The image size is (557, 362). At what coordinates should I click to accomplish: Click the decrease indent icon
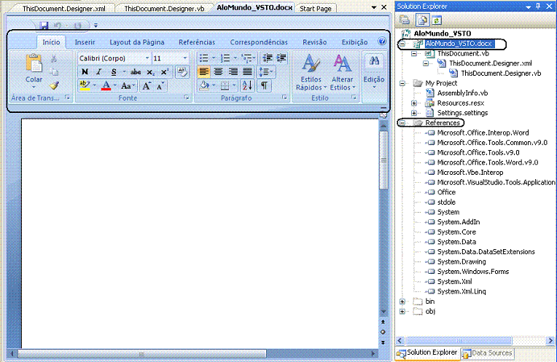[x=267, y=58]
